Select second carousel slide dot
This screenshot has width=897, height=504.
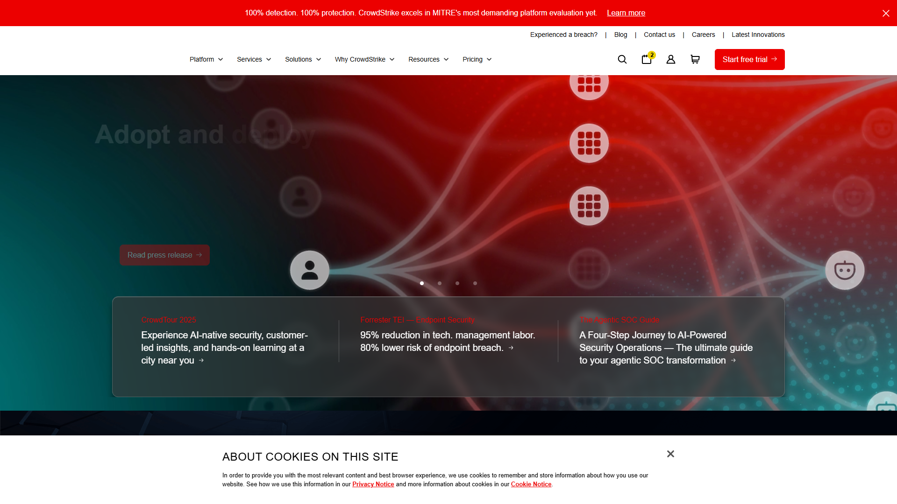pyautogui.click(x=440, y=283)
